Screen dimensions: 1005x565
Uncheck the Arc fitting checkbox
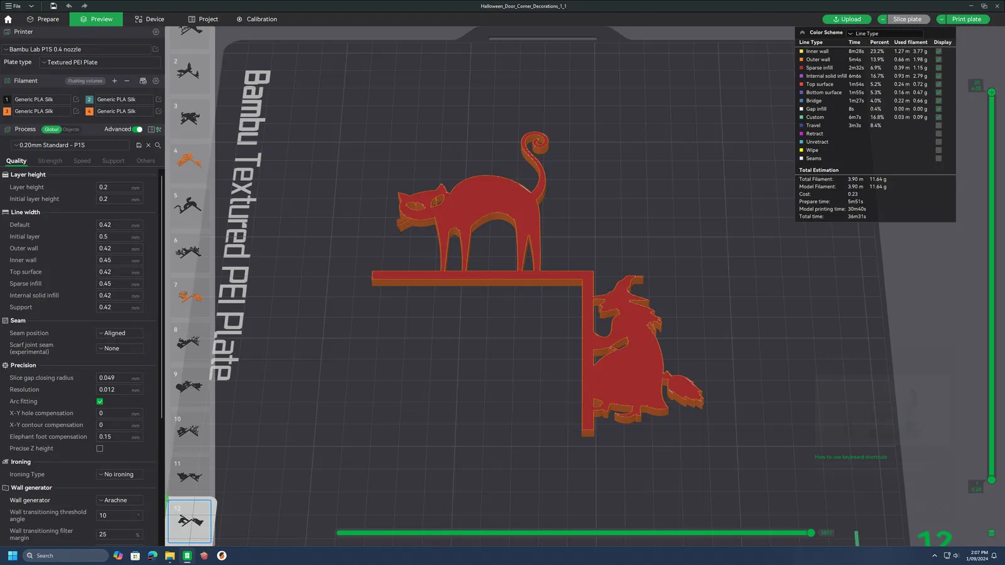pyautogui.click(x=100, y=402)
